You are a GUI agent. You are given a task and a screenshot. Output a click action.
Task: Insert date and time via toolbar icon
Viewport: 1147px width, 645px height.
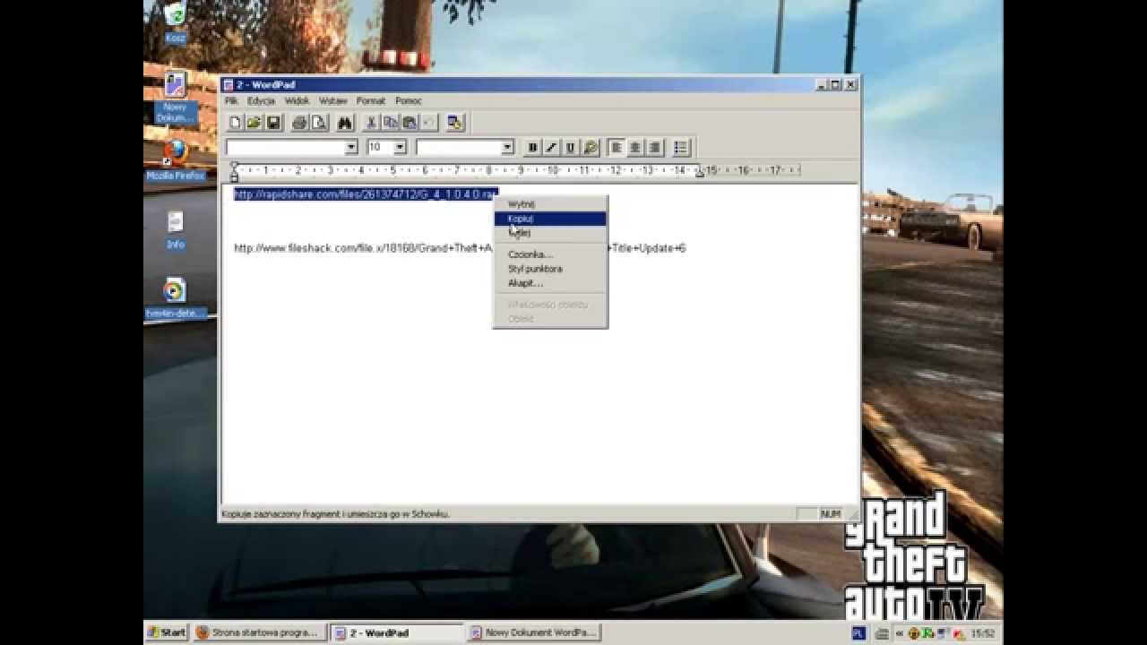pos(455,123)
